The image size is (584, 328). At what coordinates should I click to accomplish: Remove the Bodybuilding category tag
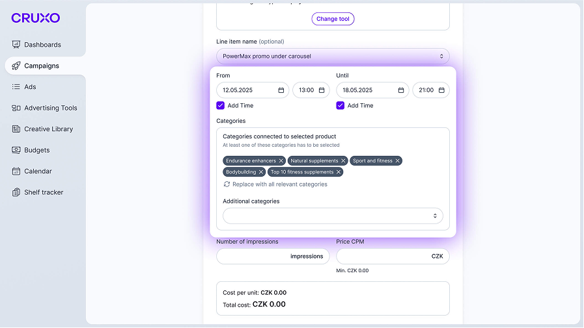click(261, 172)
